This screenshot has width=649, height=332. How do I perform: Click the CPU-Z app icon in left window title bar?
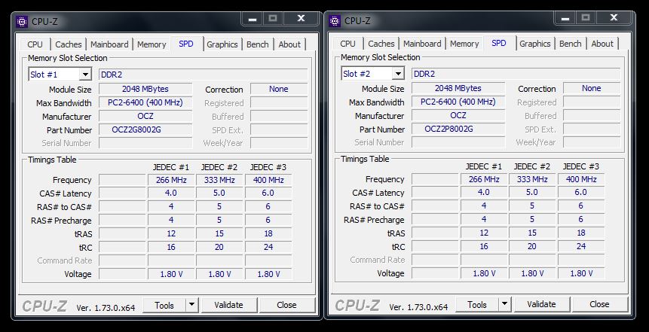pyautogui.click(x=22, y=22)
